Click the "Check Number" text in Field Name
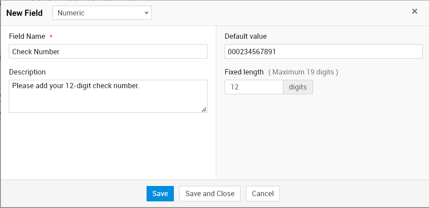Screen dimensions: 429x208 (x=36, y=52)
